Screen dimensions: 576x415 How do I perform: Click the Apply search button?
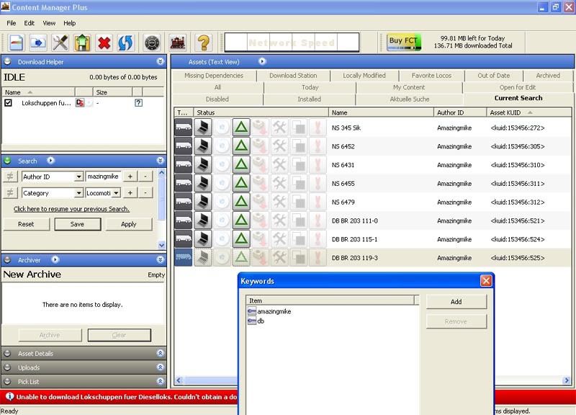(x=129, y=224)
